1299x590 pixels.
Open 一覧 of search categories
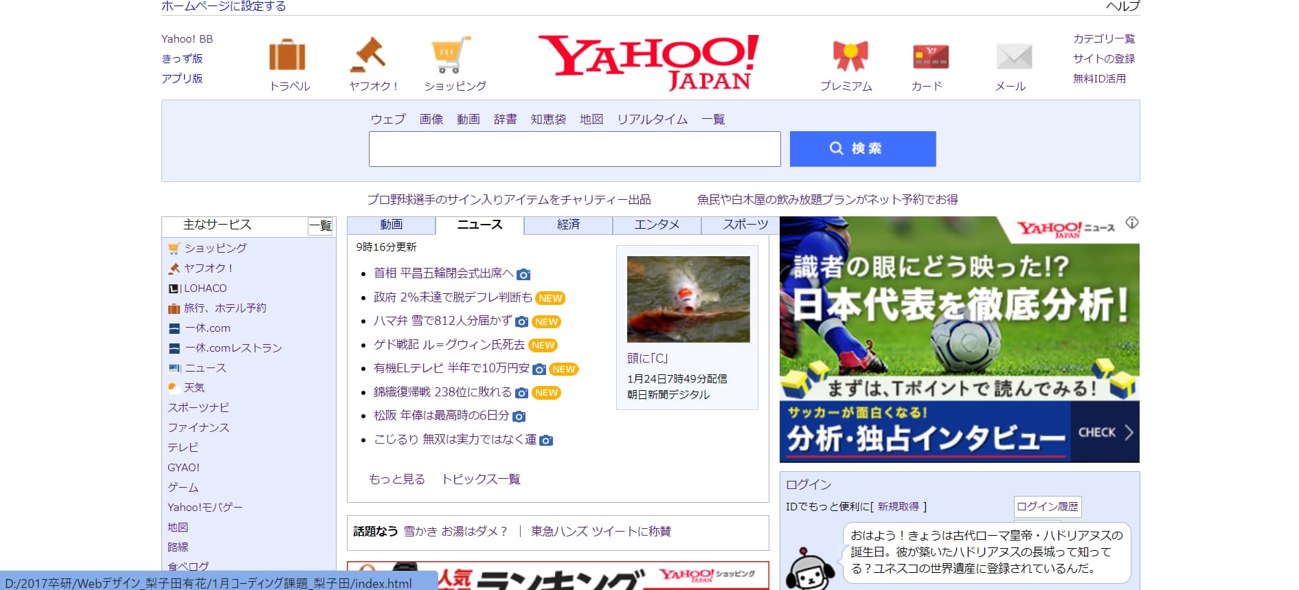pos(713,120)
